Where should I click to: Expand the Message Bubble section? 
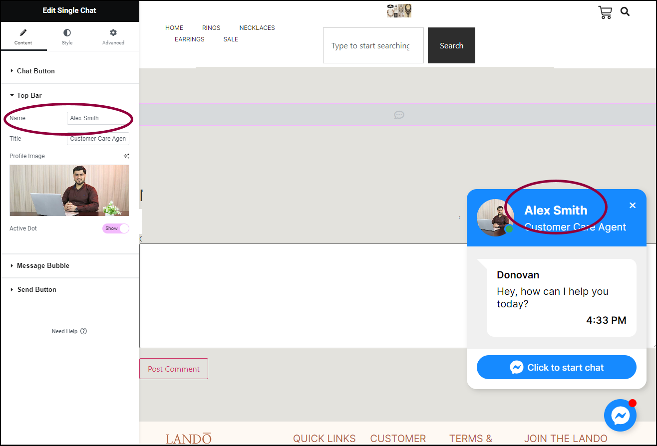point(44,265)
